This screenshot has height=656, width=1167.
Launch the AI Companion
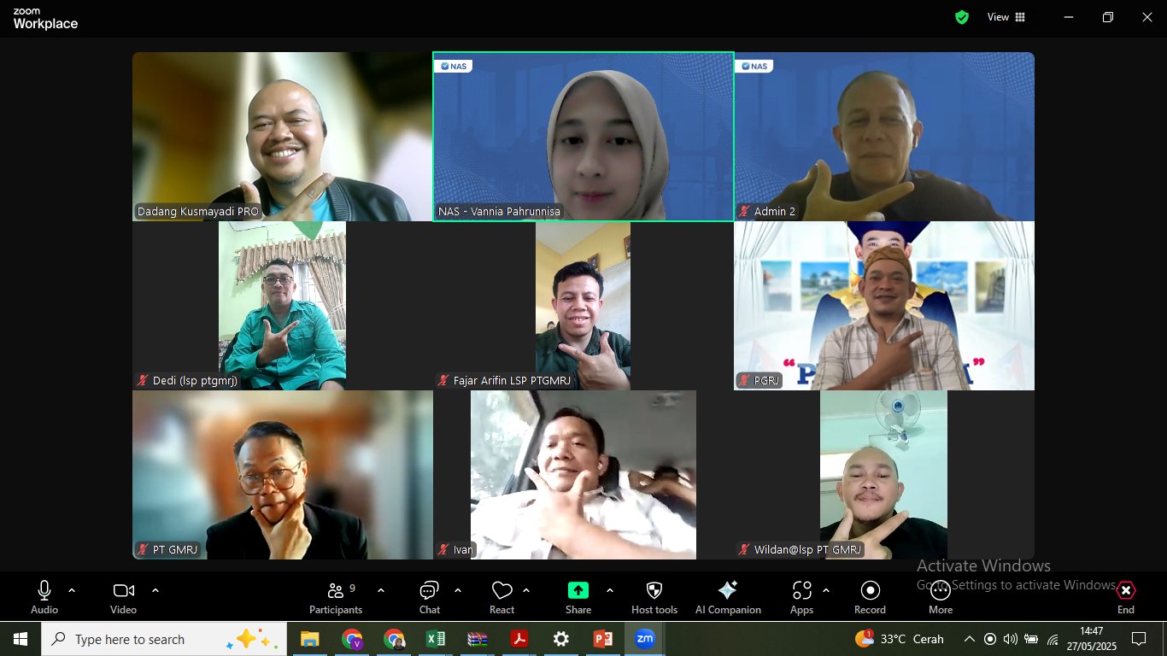[x=728, y=596]
